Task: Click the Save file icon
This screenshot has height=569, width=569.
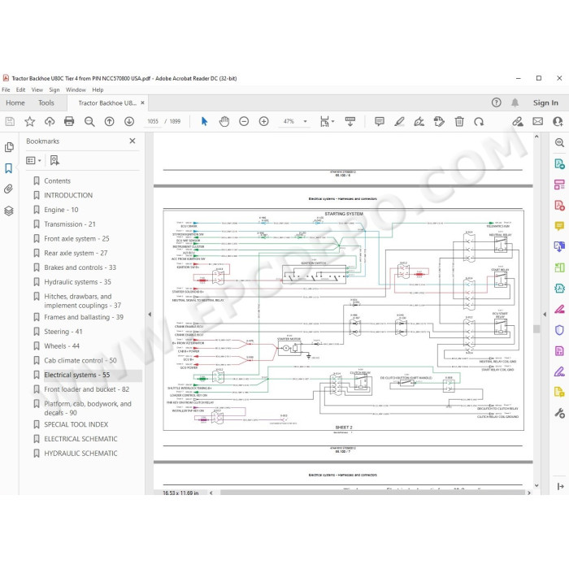Action: (10, 122)
